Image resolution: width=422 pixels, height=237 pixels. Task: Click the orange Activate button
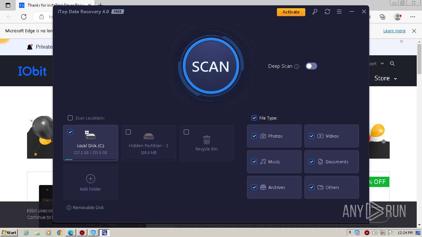(291, 12)
